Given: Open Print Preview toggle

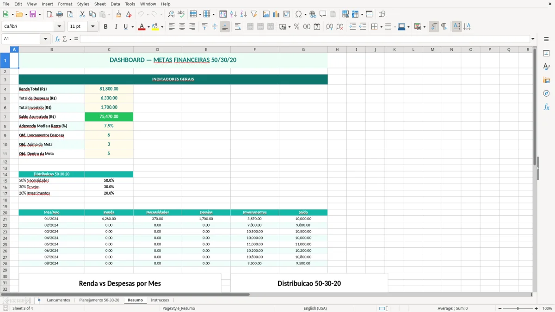Looking at the screenshot, I should tap(70, 14).
